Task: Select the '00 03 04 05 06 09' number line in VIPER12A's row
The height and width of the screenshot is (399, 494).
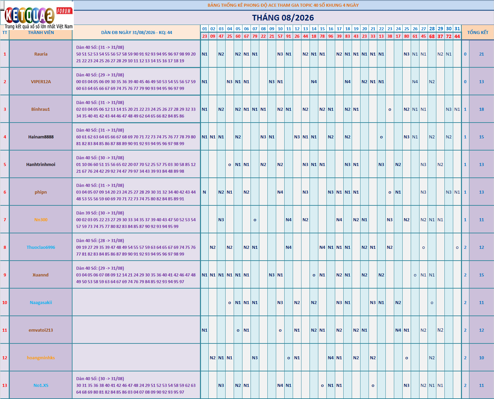Action: click(136, 82)
